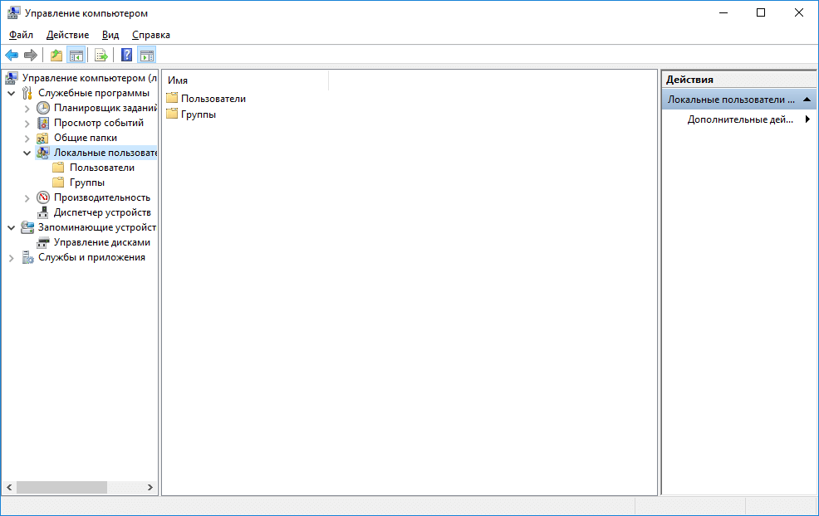Click the Служебные программы tools icon
819x516 pixels.
click(x=27, y=94)
